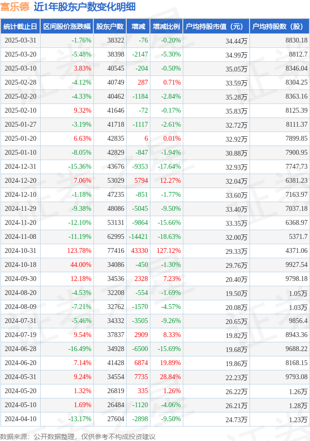Select the 2024-12-31 row date
Image resolution: width=310 pixels, height=441 pixels.
tap(20, 166)
